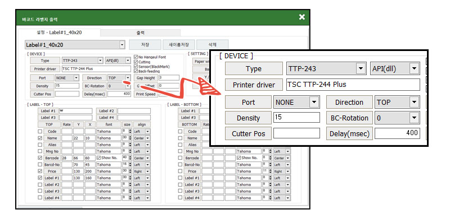Toggle the Barcode checkbox in LABEL - TOP

coord(40,158)
